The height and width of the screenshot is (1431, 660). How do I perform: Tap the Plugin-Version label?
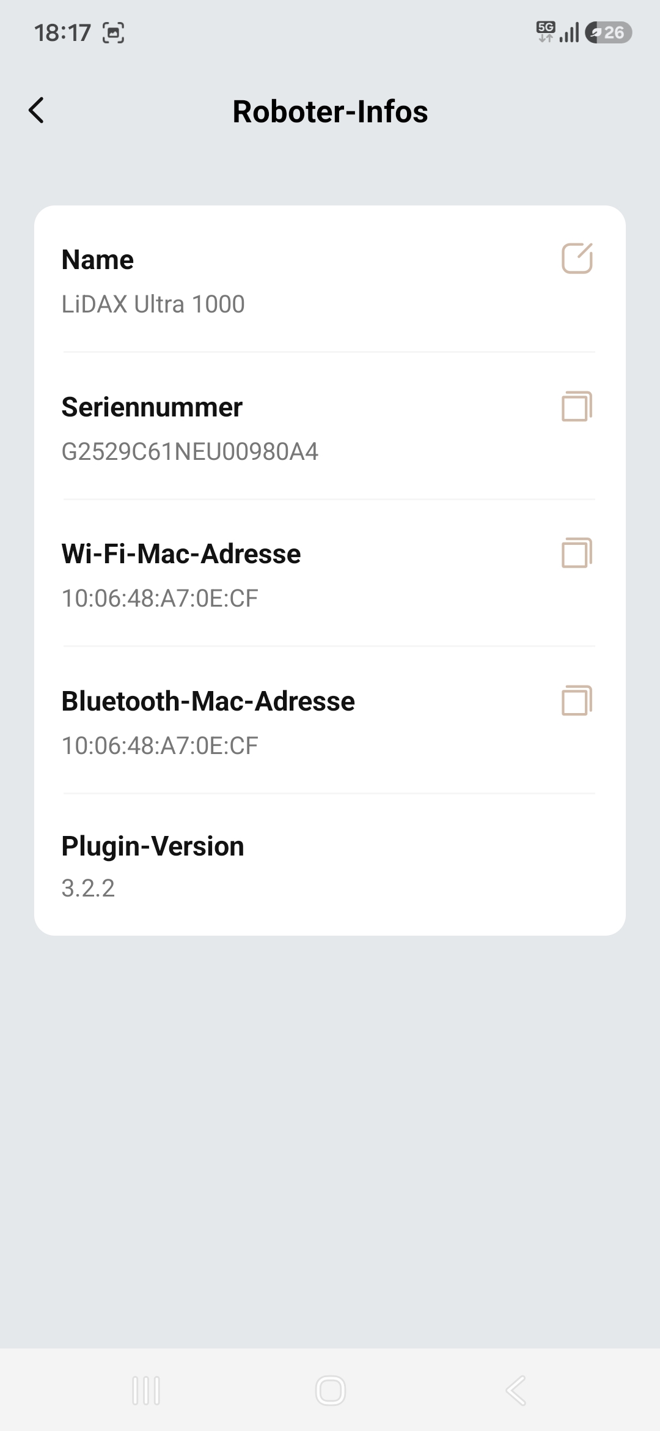[x=153, y=846]
